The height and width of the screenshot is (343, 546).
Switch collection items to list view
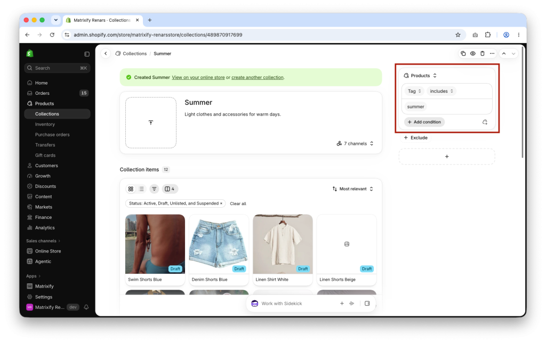point(141,189)
